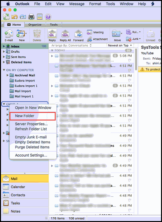Flag the 5:08 PM message

coord(129,60)
